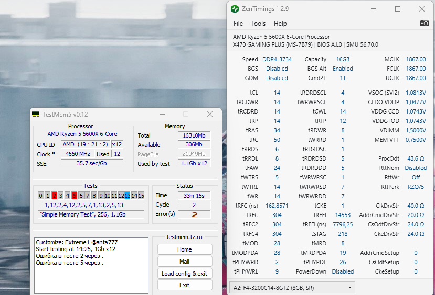The height and width of the screenshot is (295, 435).
Task: Select test box 0 in Tests
Action: [x=41, y=196]
